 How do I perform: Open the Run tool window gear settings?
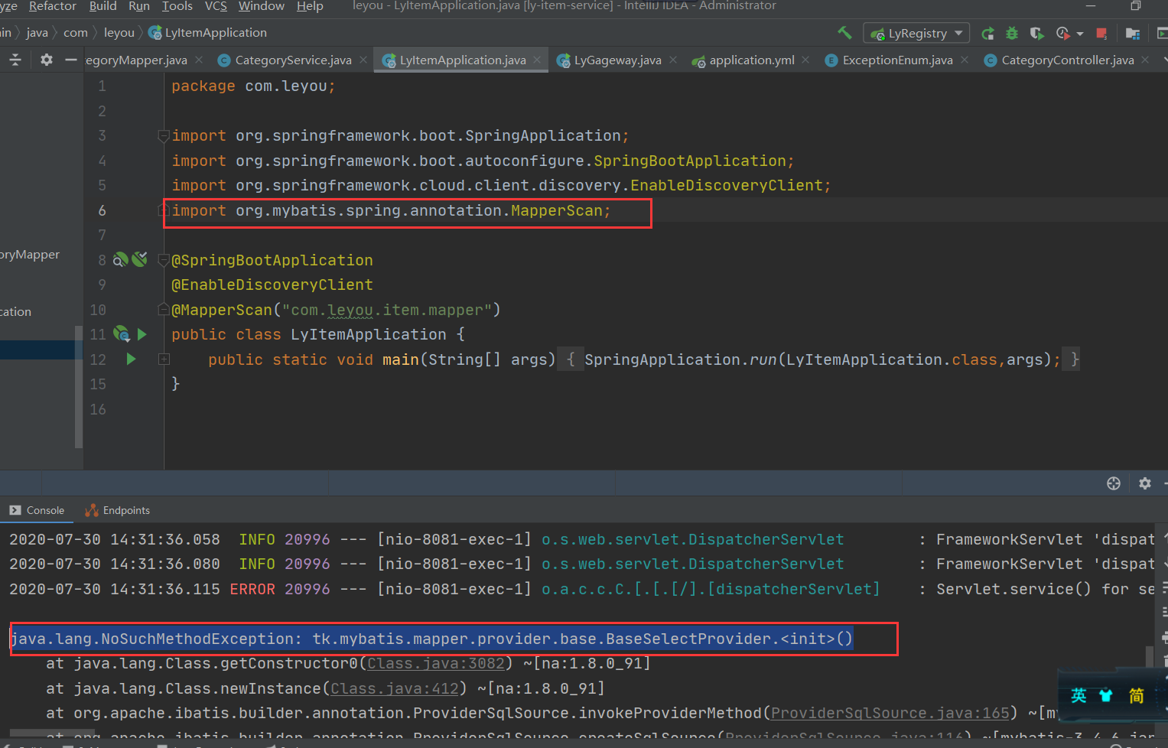click(1144, 483)
